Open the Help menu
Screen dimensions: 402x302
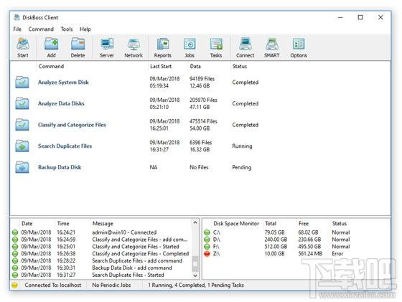pos(85,29)
